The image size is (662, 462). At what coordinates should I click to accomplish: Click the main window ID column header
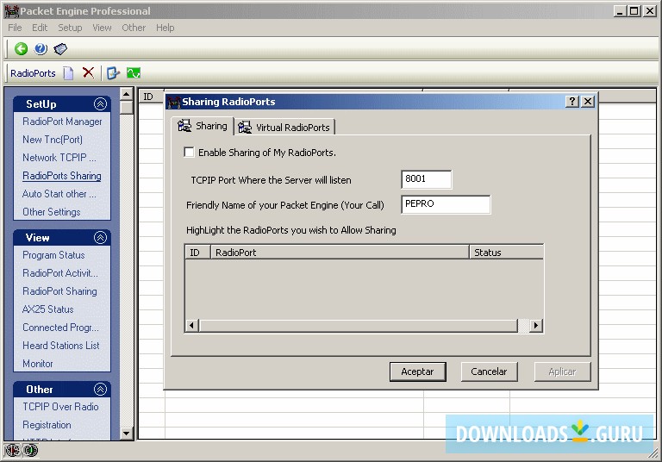(152, 97)
